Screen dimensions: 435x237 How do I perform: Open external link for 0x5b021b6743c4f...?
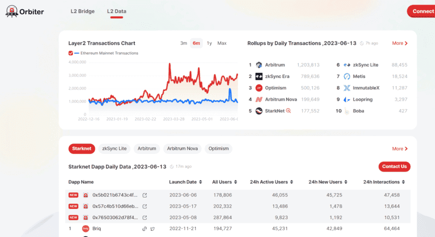point(144,195)
